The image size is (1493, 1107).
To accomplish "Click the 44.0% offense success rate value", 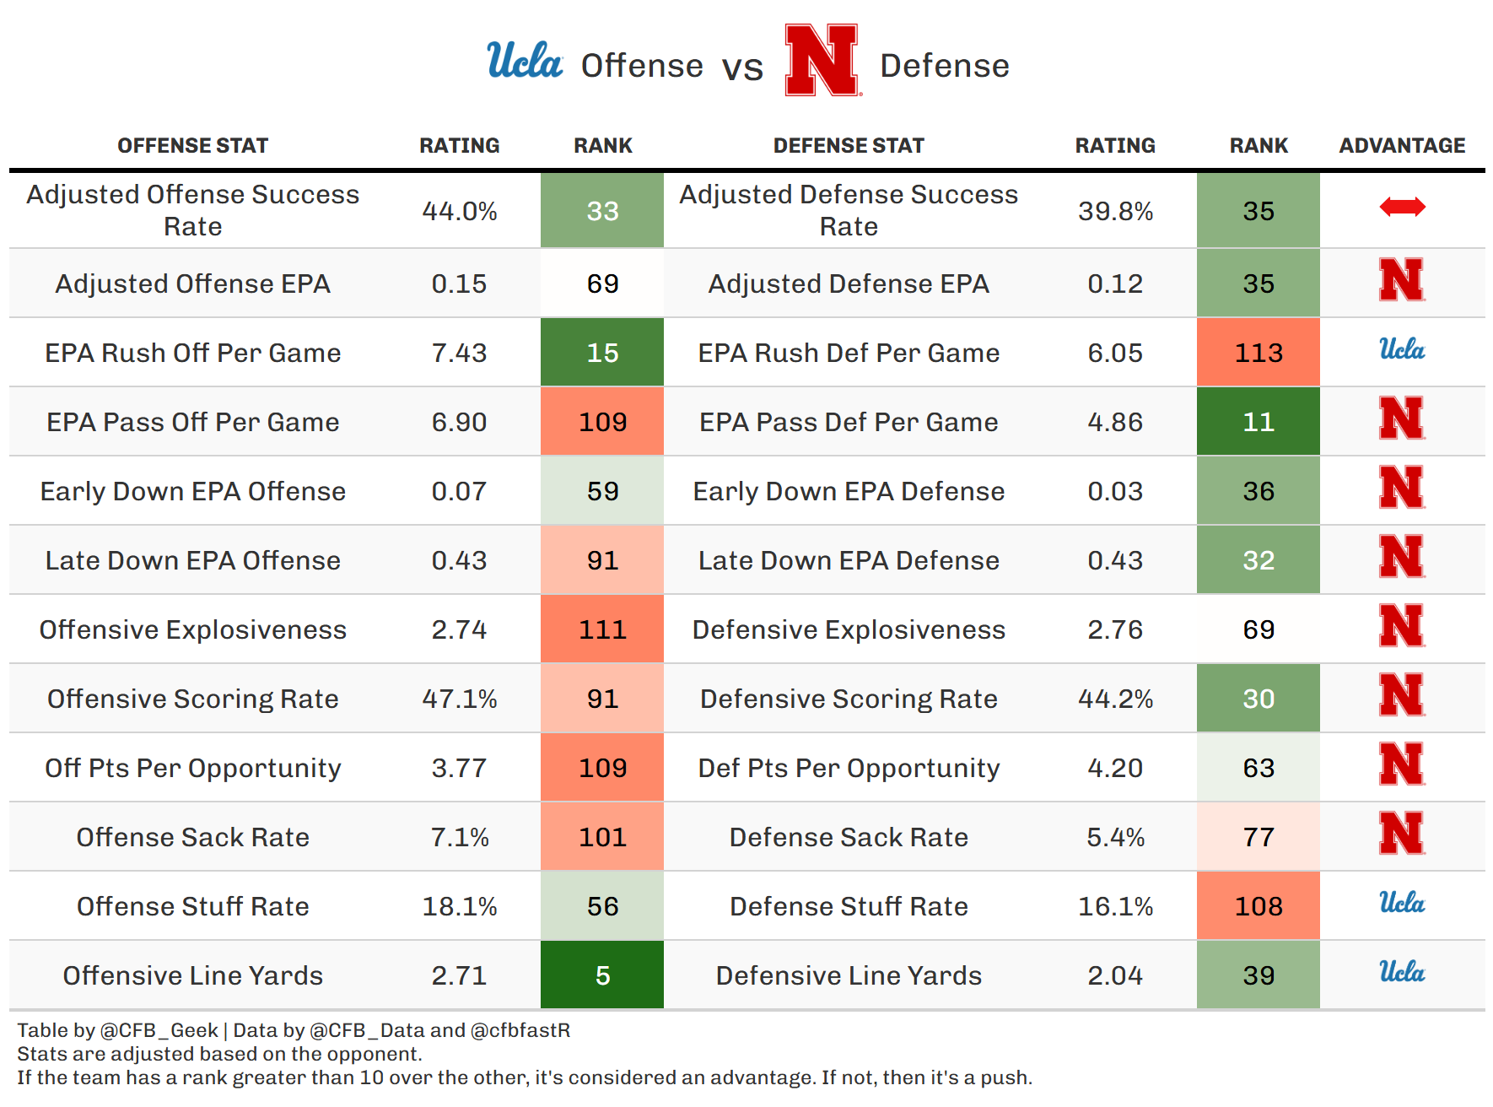I will (460, 211).
